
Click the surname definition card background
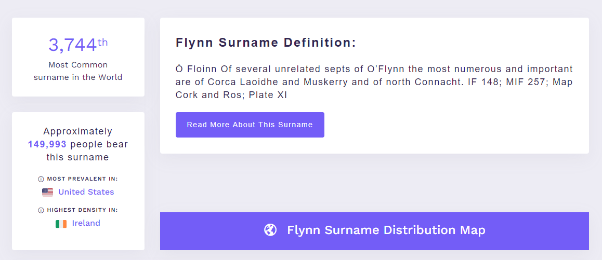pos(374,86)
